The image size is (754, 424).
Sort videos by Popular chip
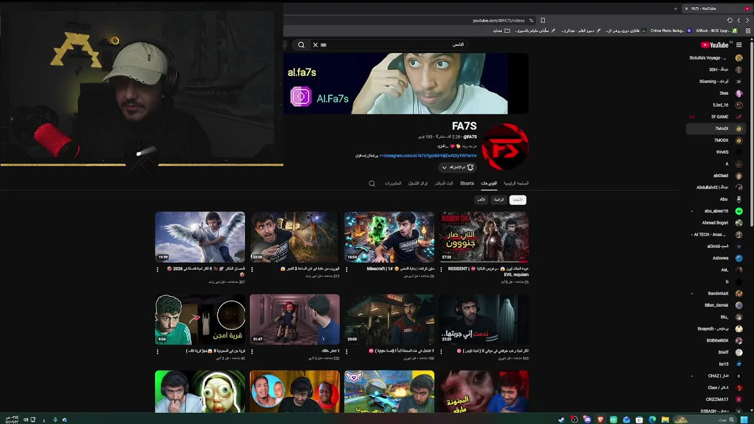pyautogui.click(x=499, y=200)
